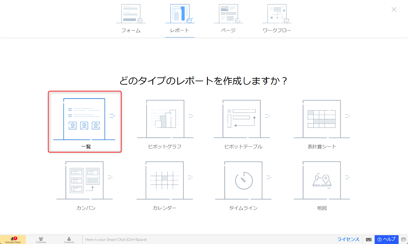Open the ページ tab
This screenshot has height=244, width=408.
click(x=228, y=19)
